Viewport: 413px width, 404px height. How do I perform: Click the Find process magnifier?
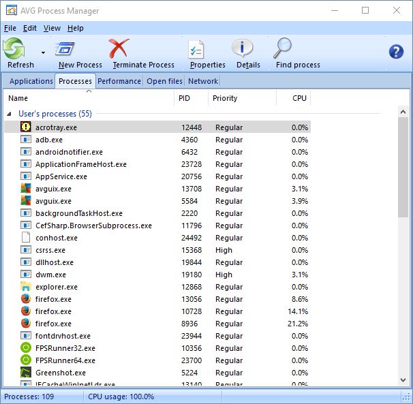pyautogui.click(x=282, y=48)
